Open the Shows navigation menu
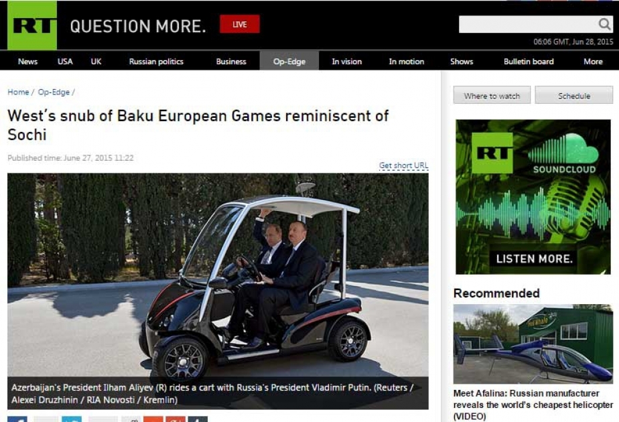 pyautogui.click(x=462, y=62)
